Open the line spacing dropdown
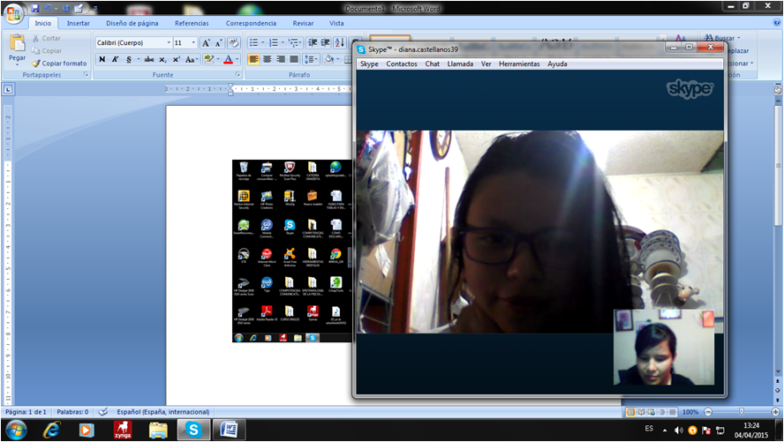 click(x=311, y=59)
